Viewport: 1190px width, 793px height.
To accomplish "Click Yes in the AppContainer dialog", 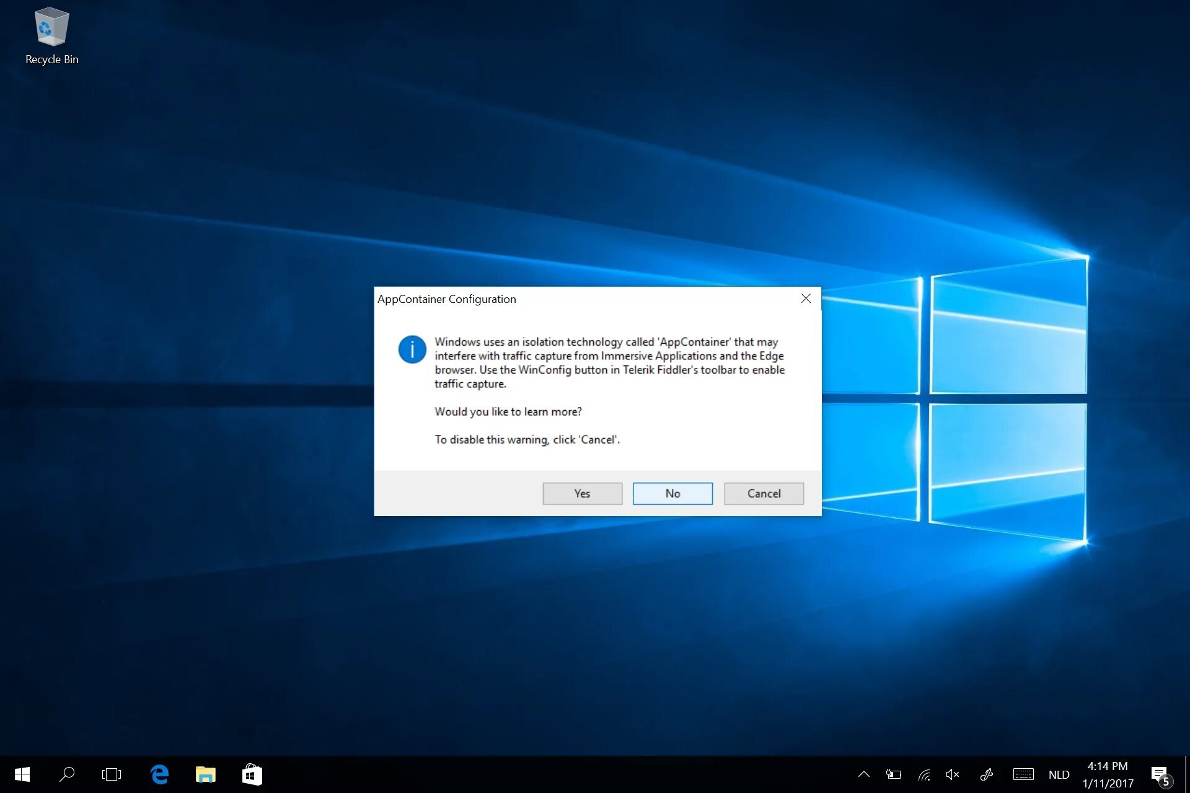I will point(582,493).
